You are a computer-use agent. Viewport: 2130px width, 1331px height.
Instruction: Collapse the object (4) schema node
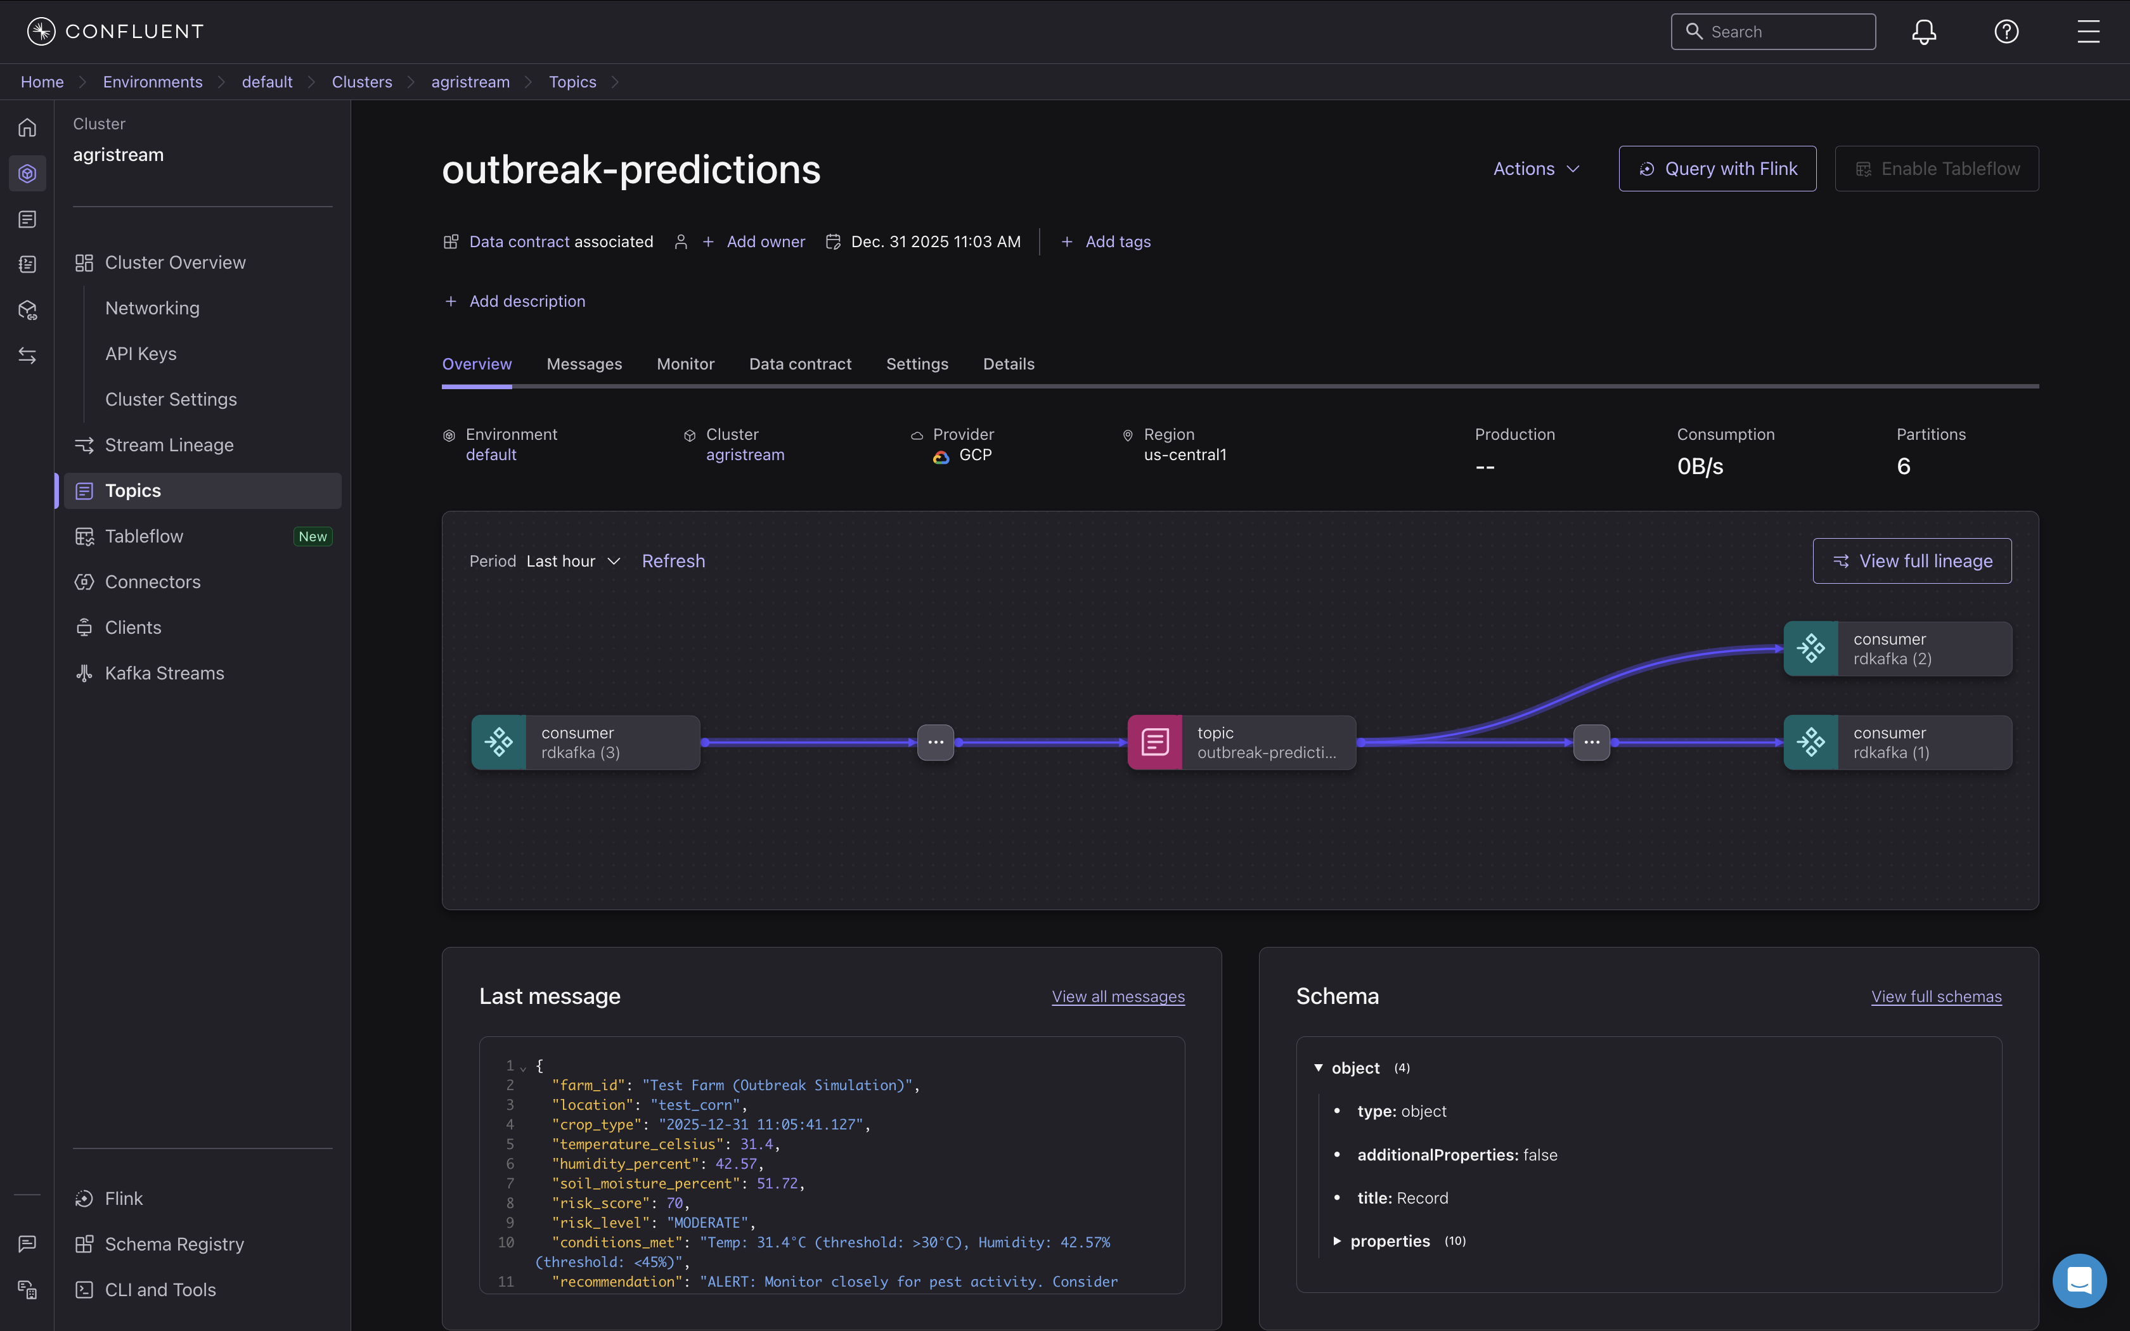tap(1319, 1068)
